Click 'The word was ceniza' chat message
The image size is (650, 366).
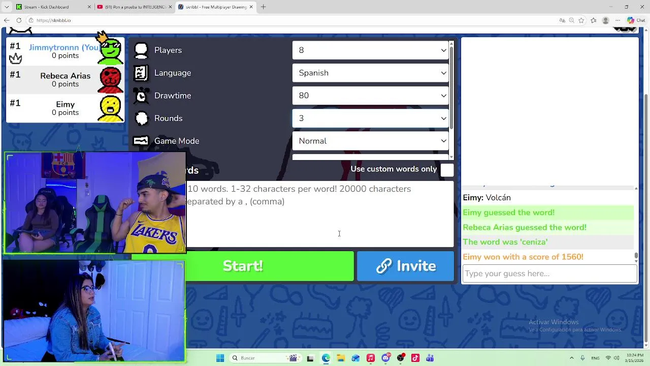pyautogui.click(x=505, y=242)
